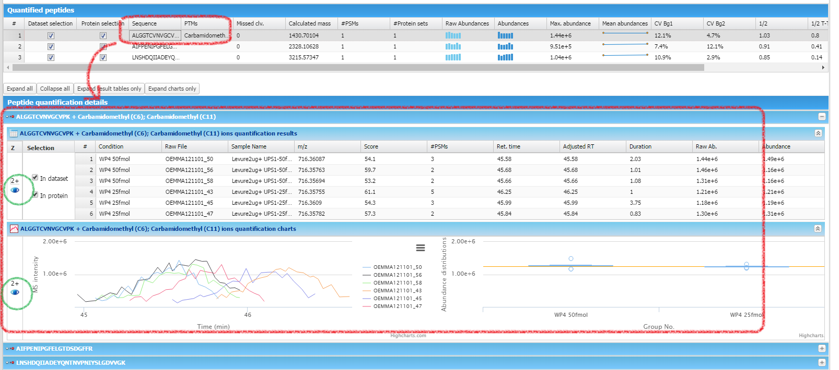Toggle the eye icon beside the chart
Image resolution: width=839 pixels, height=370 pixels.
[15, 292]
